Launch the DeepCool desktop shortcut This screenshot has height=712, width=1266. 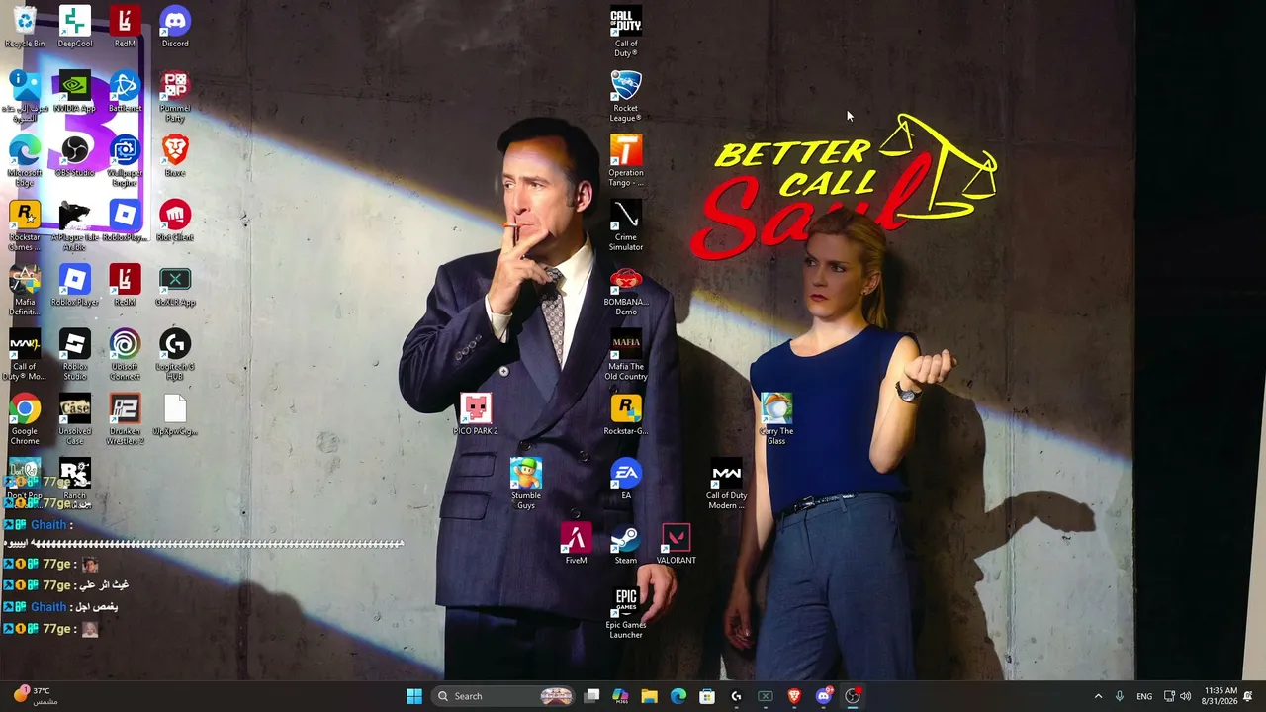(x=75, y=28)
